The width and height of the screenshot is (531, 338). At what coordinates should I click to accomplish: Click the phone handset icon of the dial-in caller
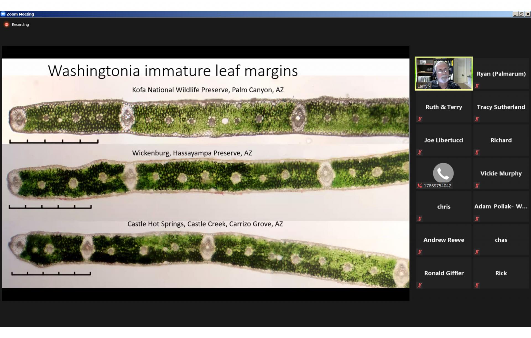click(443, 173)
